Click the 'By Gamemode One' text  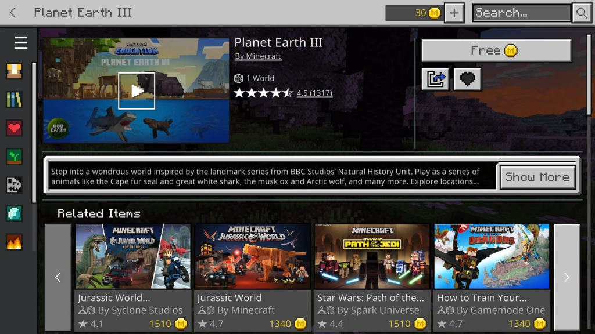pyautogui.click(x=501, y=310)
